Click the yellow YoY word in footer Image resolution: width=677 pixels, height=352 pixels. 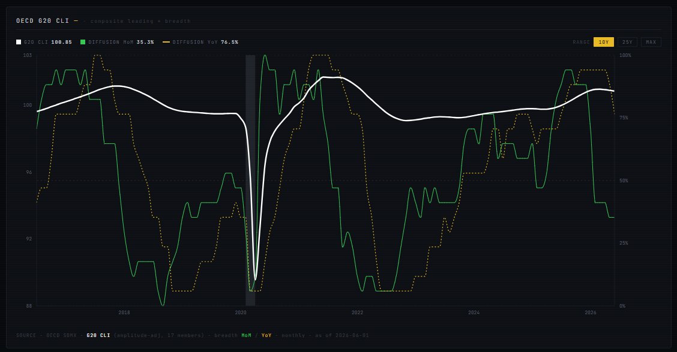266,335
